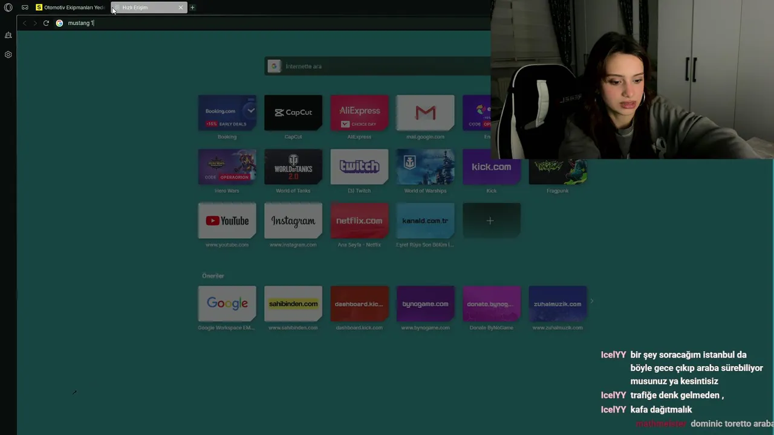
Task: Open the sidebar settings gear
Action: 8,54
